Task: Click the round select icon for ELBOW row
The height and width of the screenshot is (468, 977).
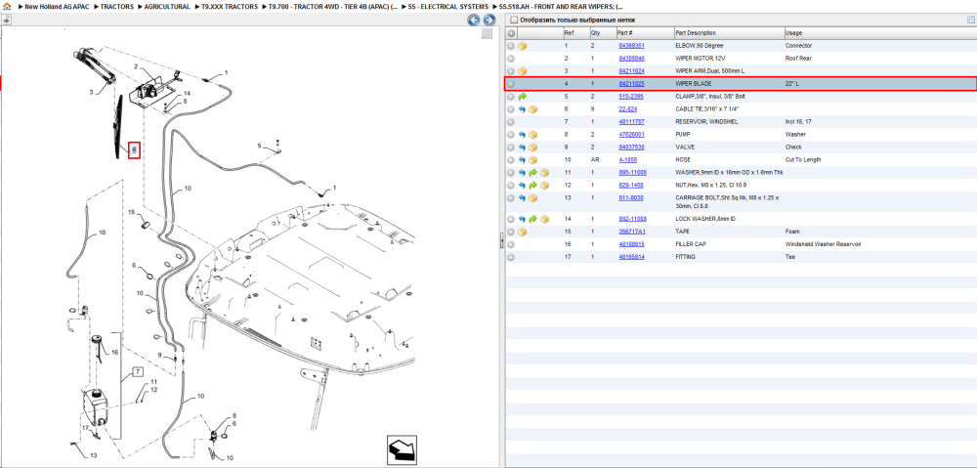Action: [x=511, y=46]
